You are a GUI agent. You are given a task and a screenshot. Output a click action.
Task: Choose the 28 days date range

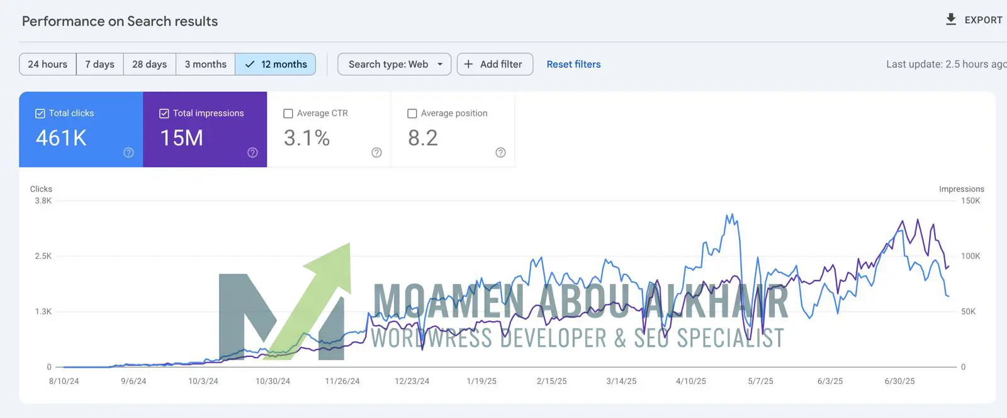(149, 64)
